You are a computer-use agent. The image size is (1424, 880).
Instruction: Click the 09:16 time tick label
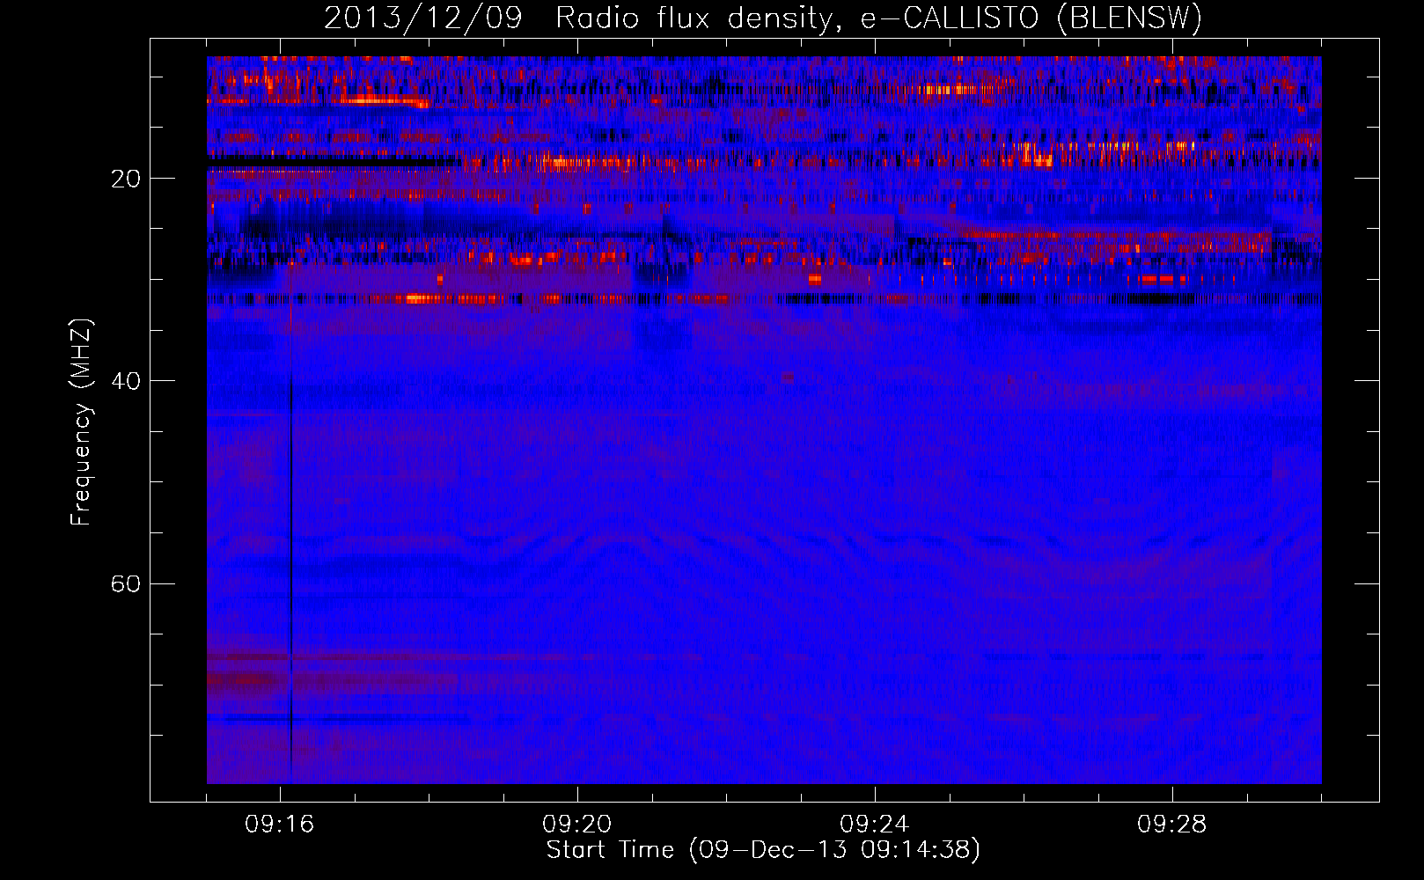pyautogui.click(x=280, y=825)
